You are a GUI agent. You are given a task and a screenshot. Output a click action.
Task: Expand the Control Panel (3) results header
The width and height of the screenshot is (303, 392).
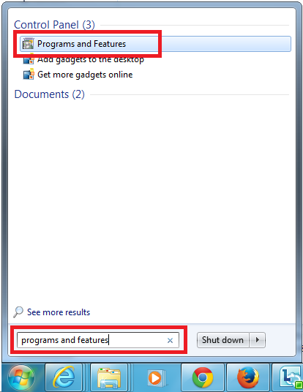click(54, 25)
